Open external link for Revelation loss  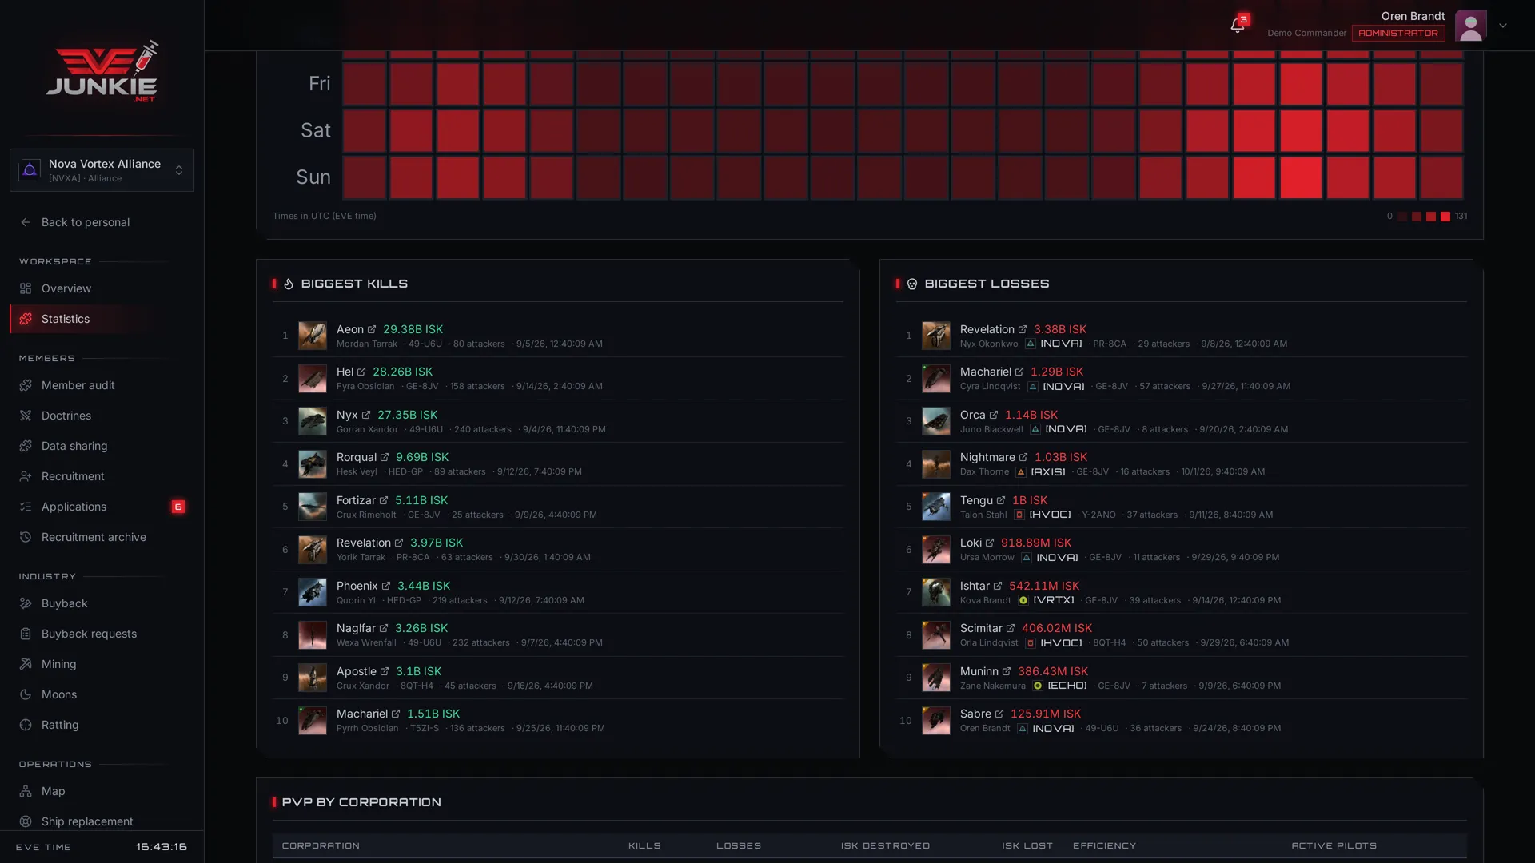1023,329
